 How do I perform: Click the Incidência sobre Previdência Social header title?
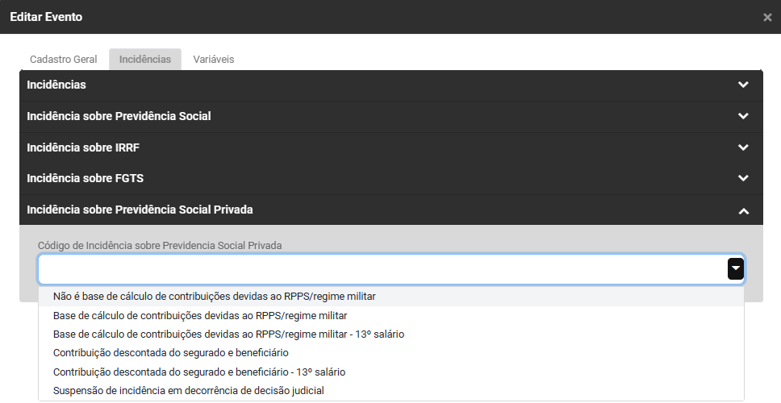click(119, 116)
